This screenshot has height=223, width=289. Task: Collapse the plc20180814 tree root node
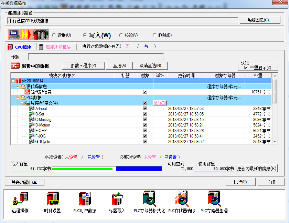click(13, 81)
